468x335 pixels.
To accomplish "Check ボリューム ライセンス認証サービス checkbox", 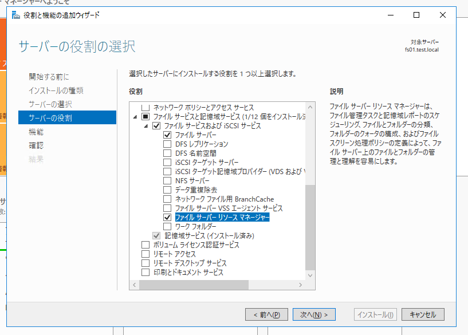I will point(145,245).
